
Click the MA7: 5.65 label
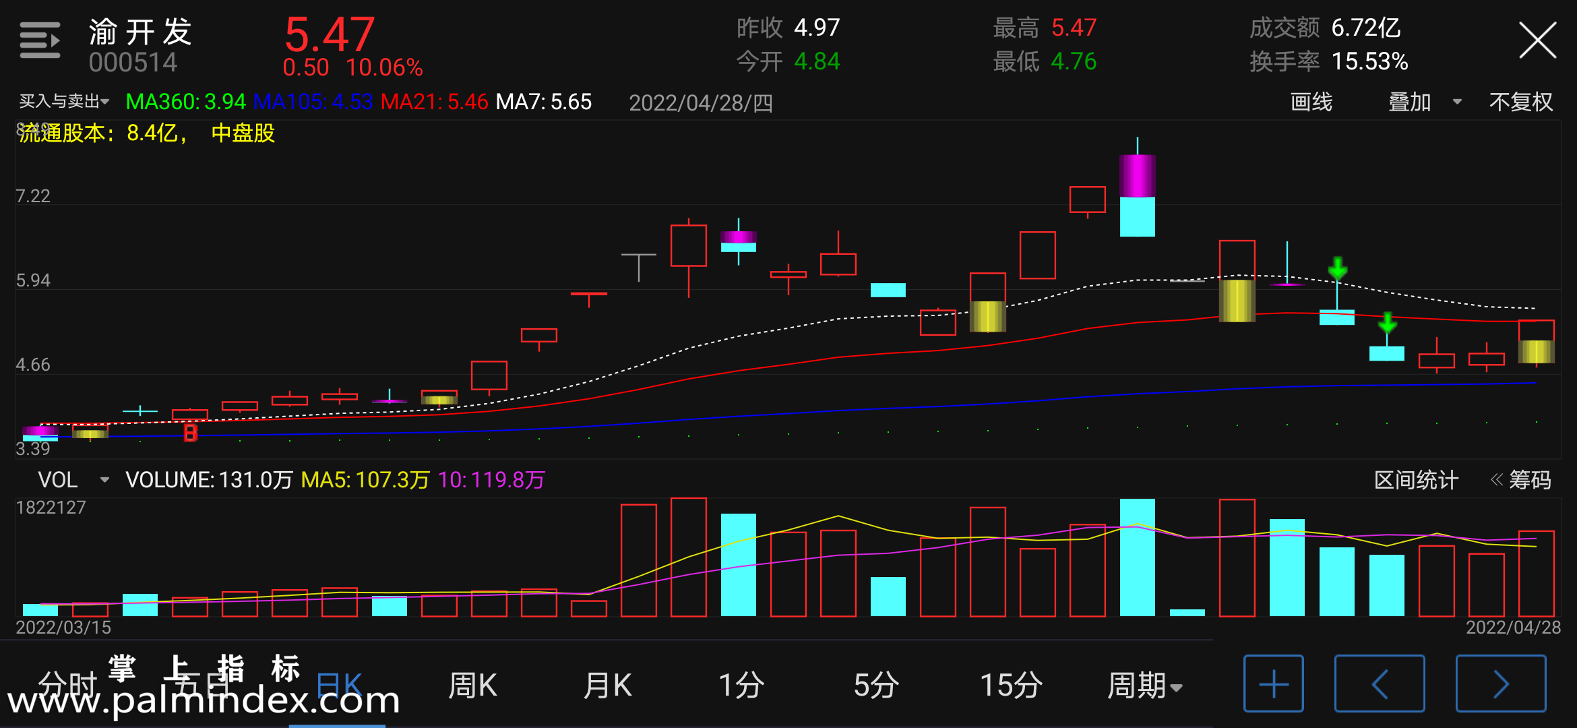pos(544,102)
